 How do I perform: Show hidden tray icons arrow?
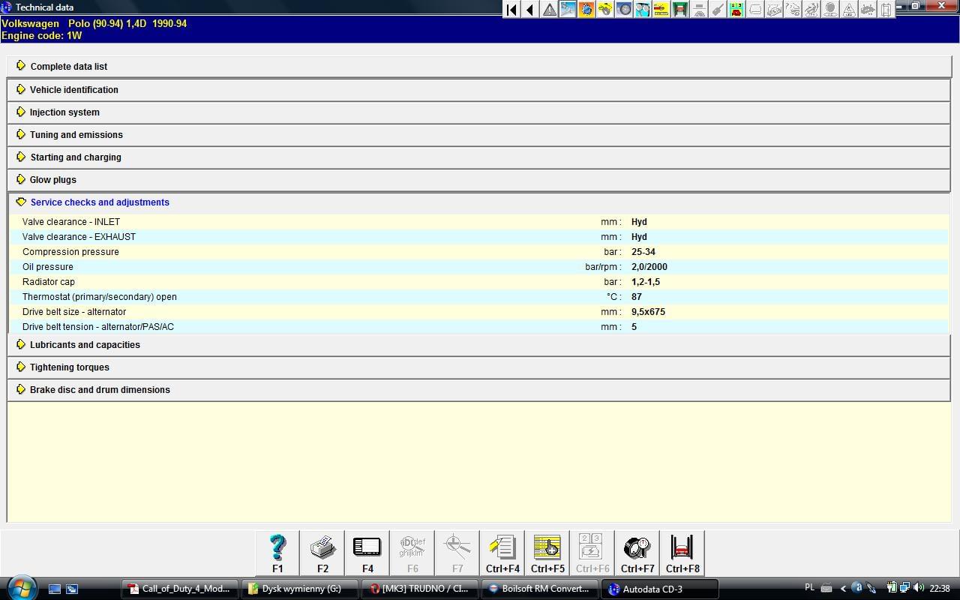[843, 589]
